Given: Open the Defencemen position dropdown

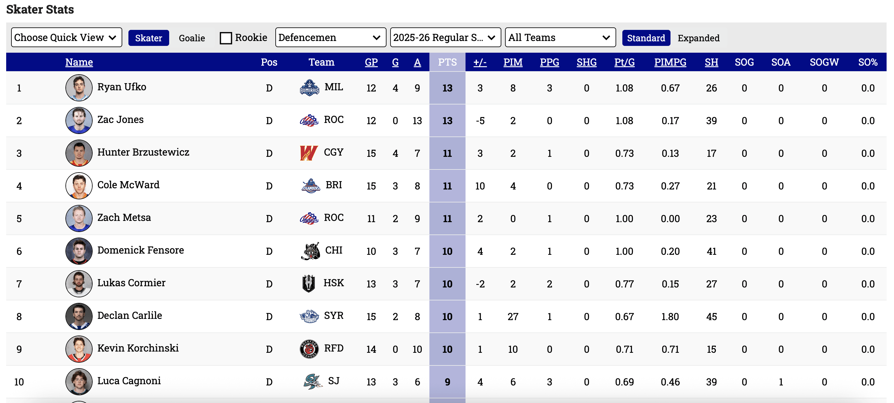Looking at the screenshot, I should point(330,37).
